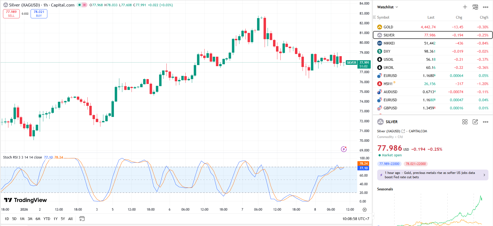Click the add symbol plus icon in Watchlist
The width and height of the screenshot is (493, 226).
click(x=465, y=7)
